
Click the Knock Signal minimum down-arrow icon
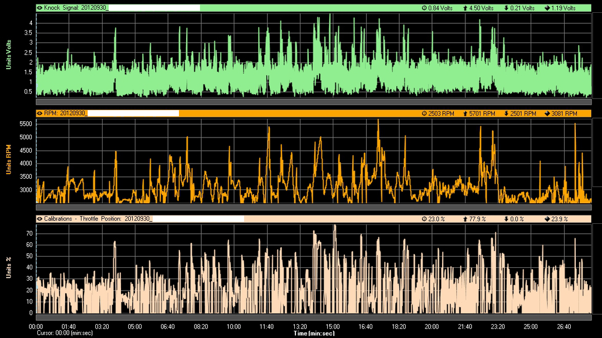tap(506, 8)
